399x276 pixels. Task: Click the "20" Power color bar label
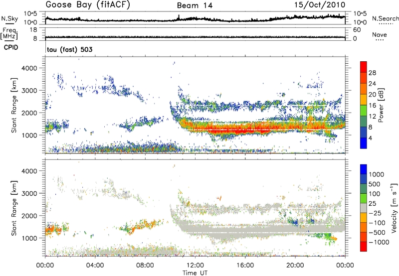[x=372, y=95]
